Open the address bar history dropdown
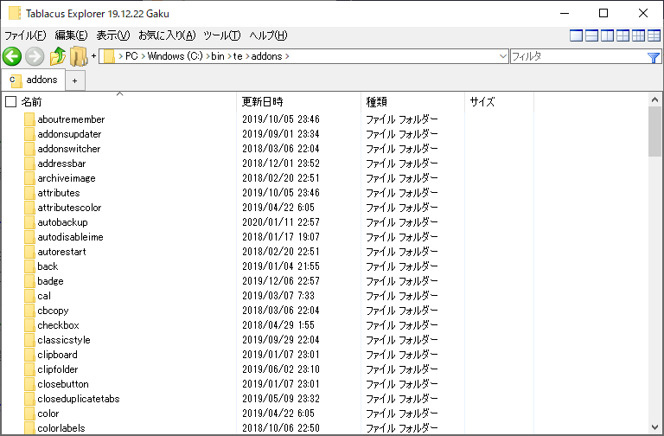This screenshot has height=436, width=664. click(503, 56)
